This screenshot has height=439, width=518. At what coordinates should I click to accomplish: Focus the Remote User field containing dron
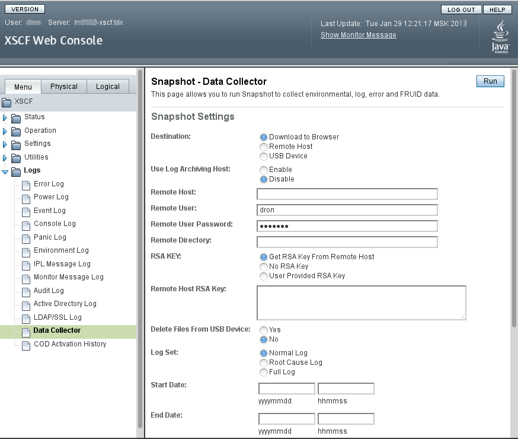click(x=347, y=210)
